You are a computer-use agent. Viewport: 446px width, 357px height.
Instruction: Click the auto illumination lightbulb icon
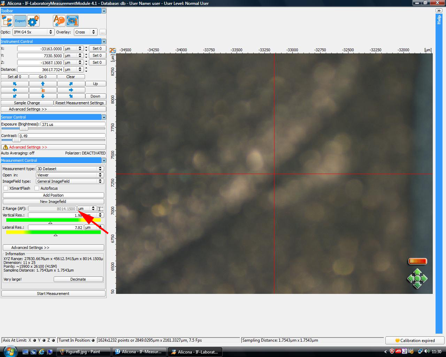coord(59,21)
